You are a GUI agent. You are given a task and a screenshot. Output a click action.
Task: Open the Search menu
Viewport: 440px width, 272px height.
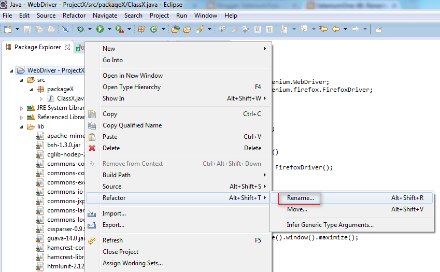pos(133,16)
